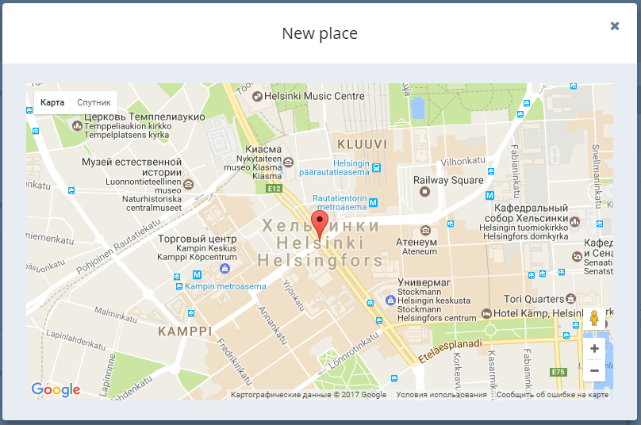
Task: Click the Malminkatu street label
Action: [x=116, y=315]
